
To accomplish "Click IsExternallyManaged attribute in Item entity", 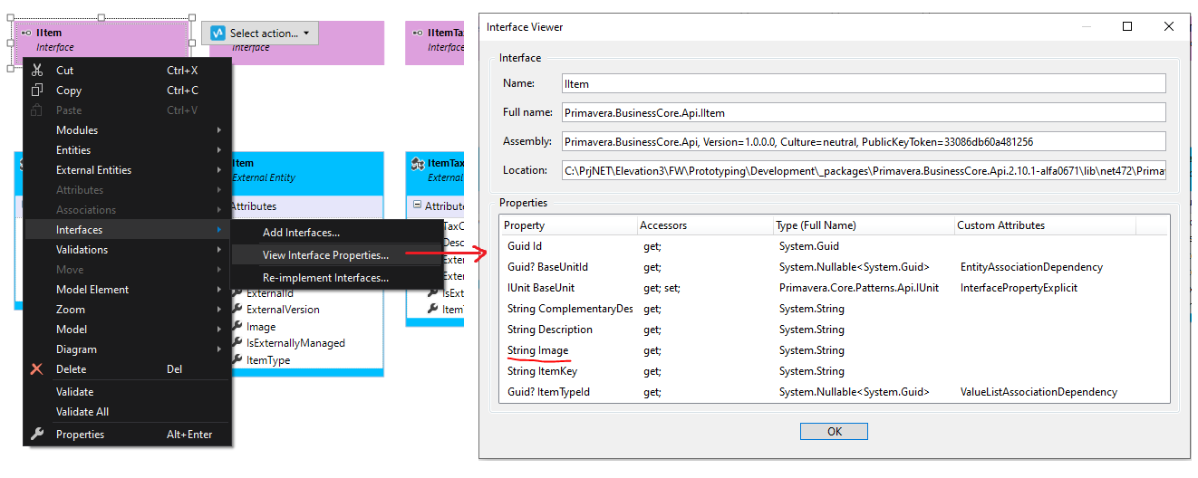I will tap(295, 343).
